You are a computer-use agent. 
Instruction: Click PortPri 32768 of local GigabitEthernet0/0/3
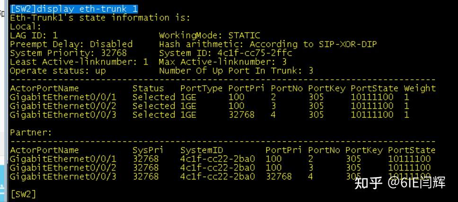click(241, 114)
